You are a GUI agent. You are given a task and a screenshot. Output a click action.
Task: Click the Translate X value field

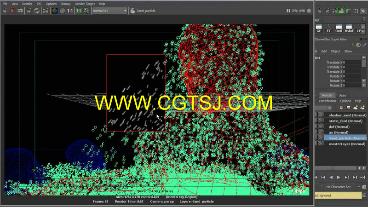352,63
